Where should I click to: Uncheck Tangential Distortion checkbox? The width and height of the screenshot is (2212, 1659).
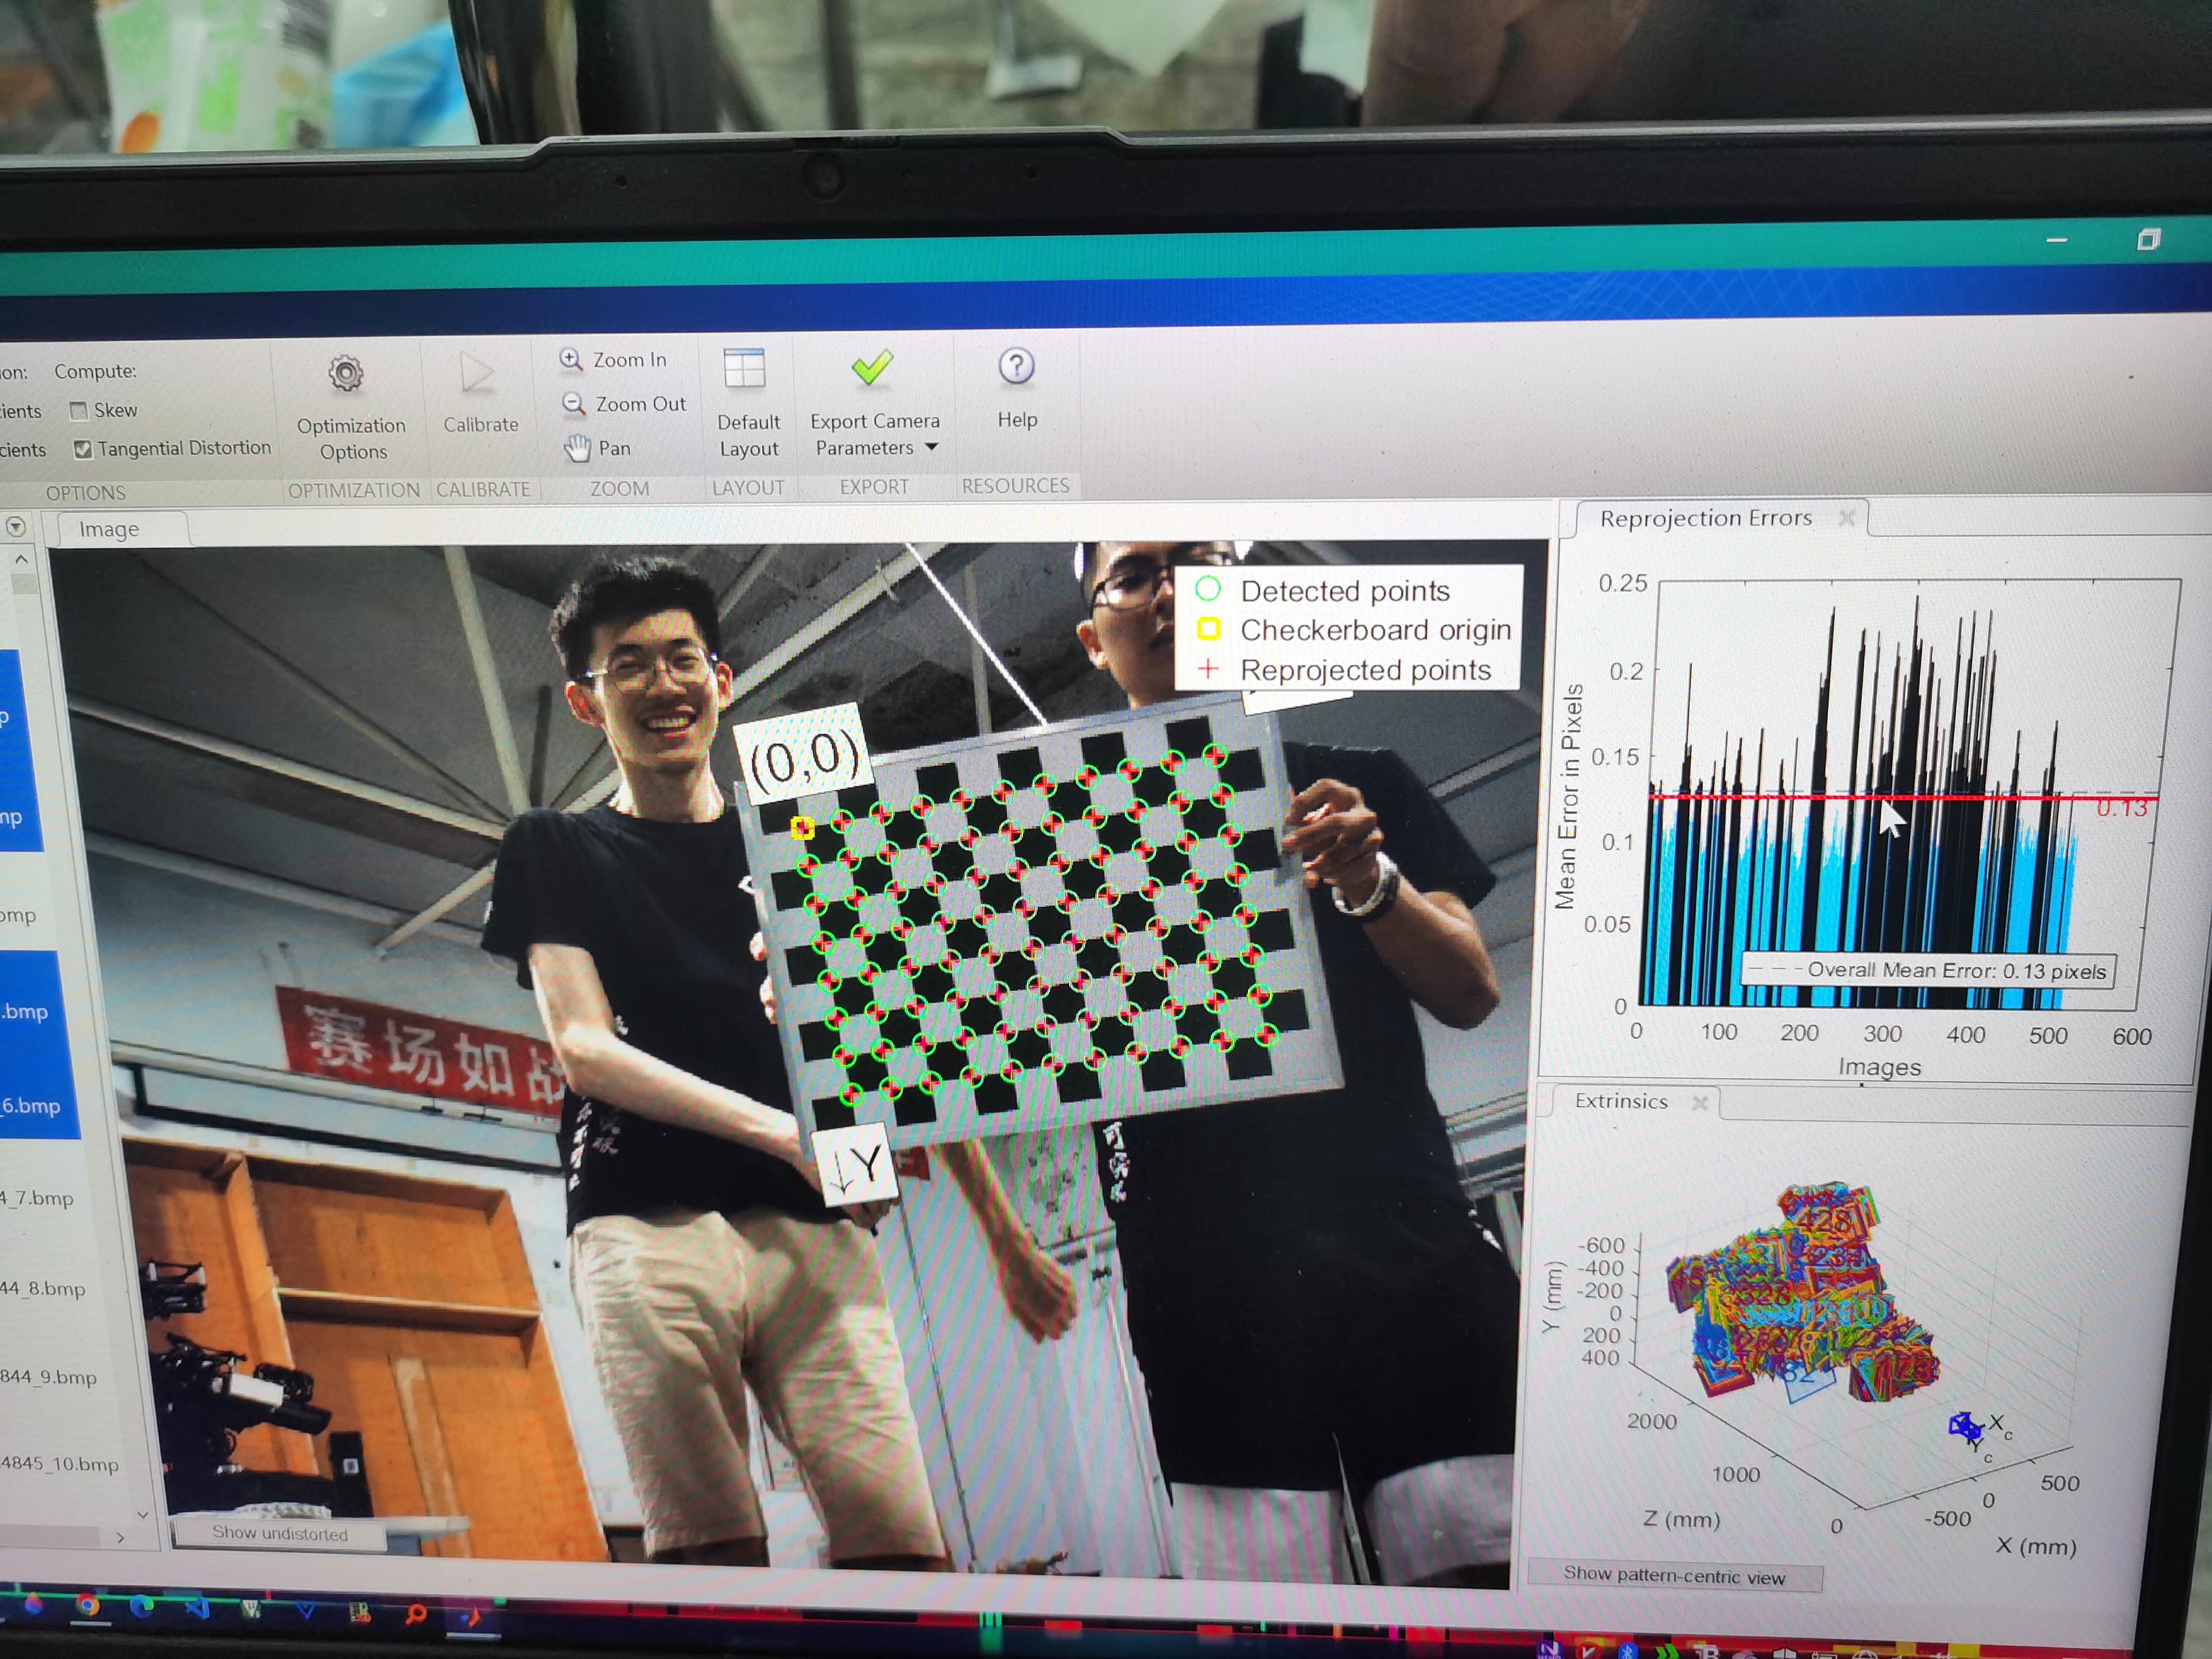[83, 450]
